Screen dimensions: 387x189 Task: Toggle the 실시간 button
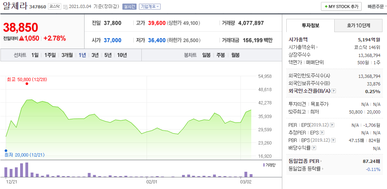(129, 7)
